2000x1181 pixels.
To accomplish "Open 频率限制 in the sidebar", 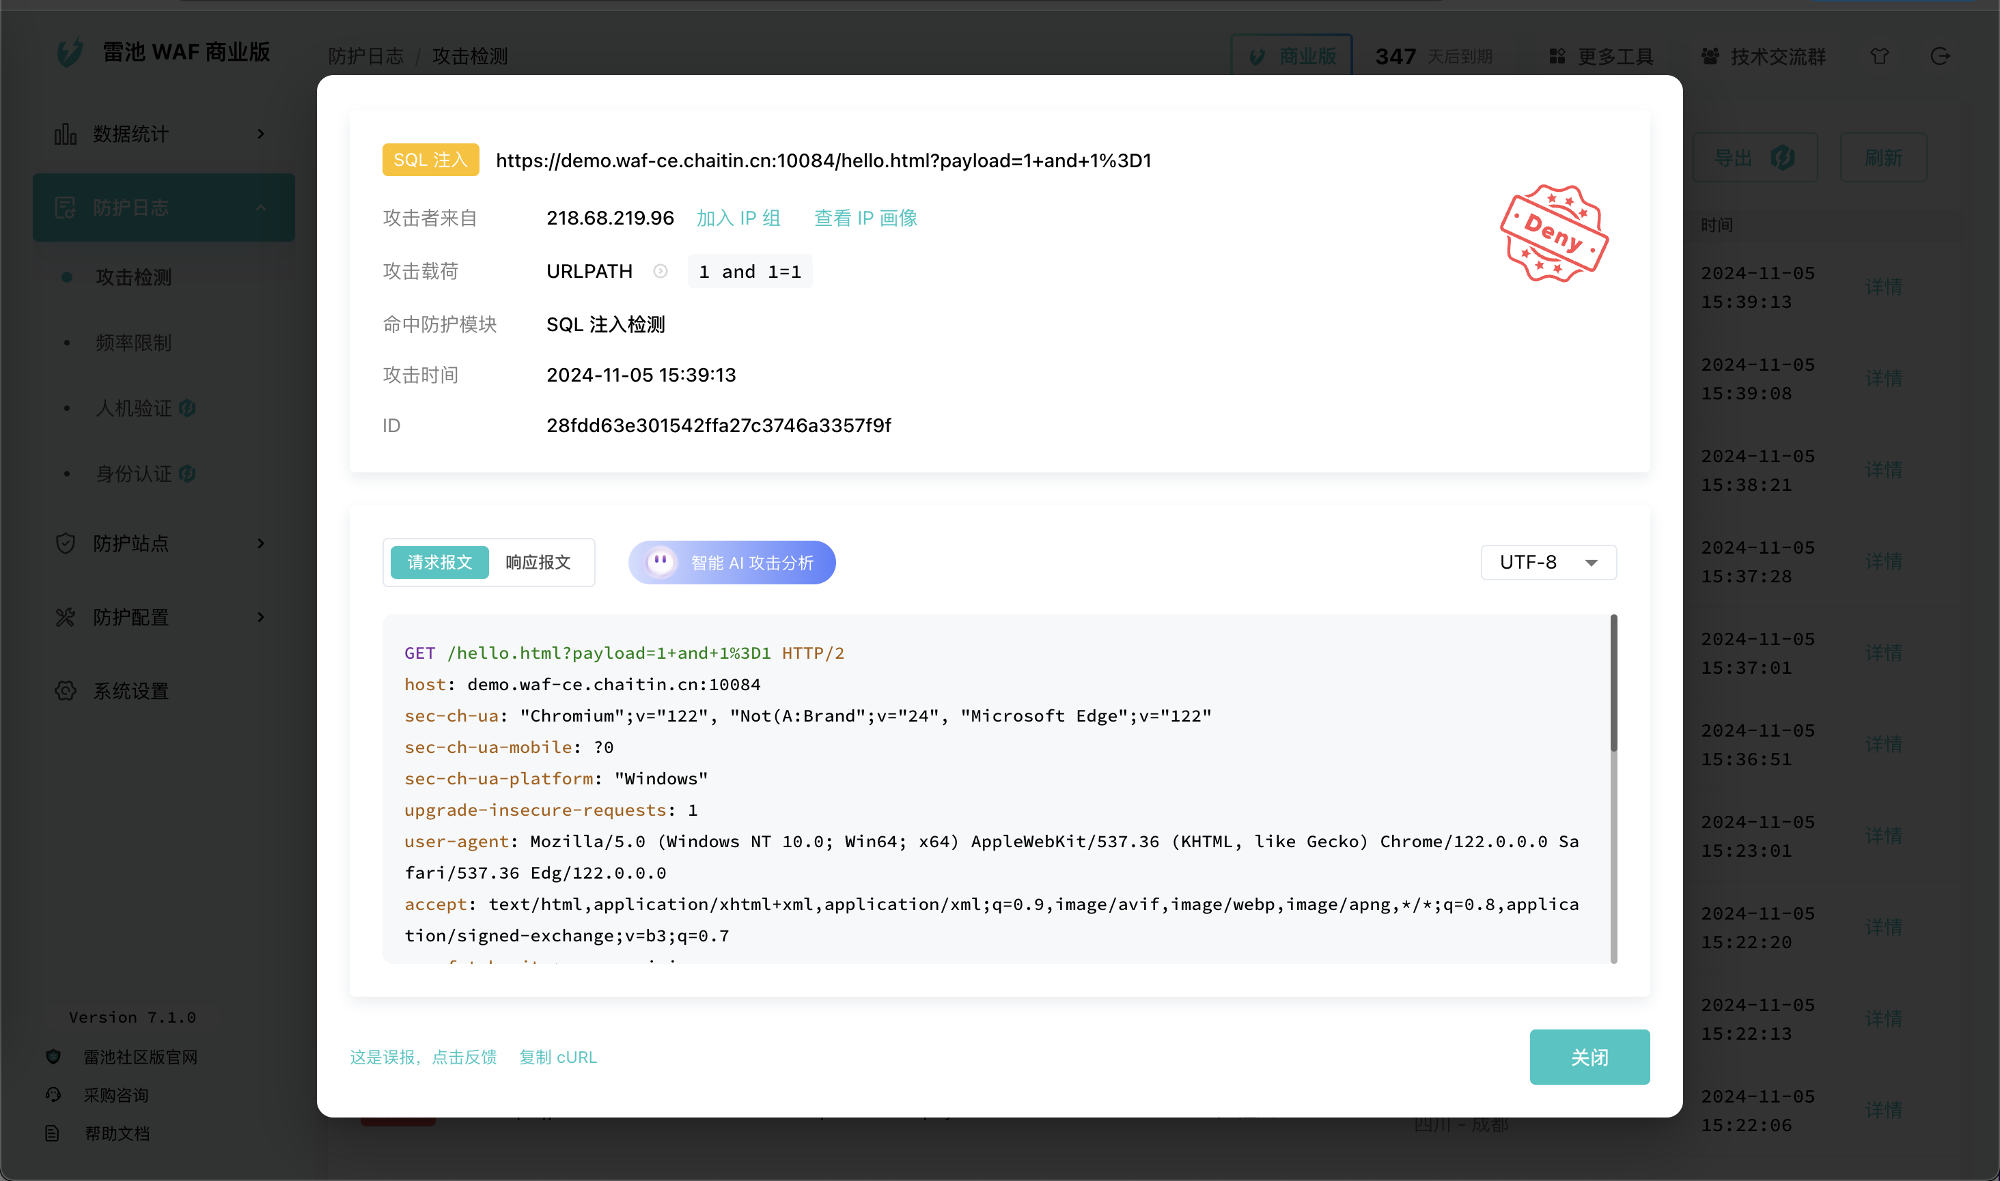I will (x=133, y=343).
